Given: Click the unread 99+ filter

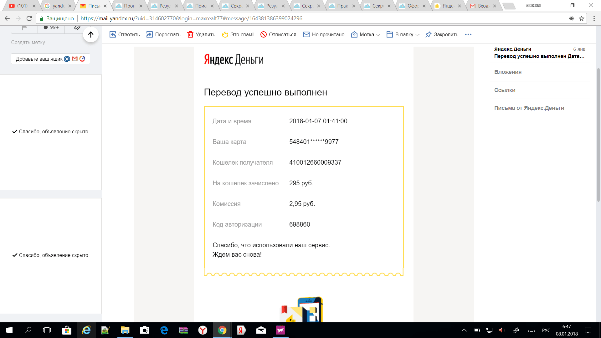Looking at the screenshot, I should [51, 28].
